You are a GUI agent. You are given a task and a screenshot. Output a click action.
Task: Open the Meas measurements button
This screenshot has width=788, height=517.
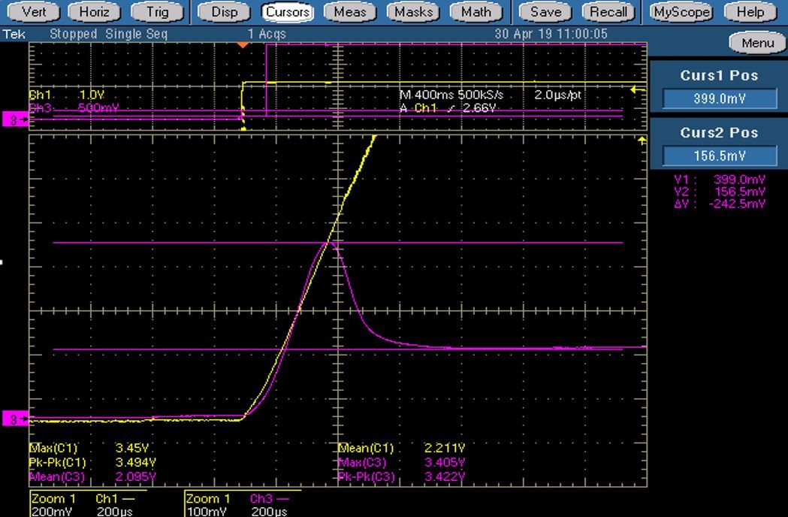[350, 11]
